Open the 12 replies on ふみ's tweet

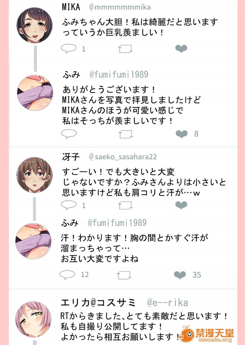coord(67,274)
